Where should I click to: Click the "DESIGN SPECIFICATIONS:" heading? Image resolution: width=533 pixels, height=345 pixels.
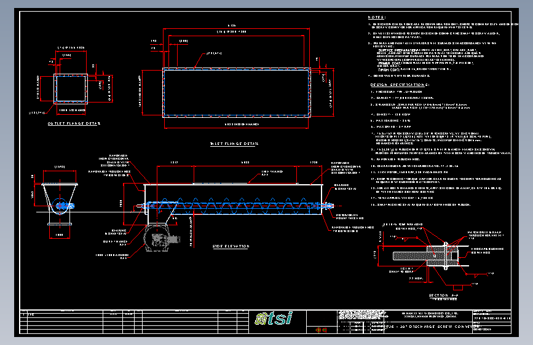pos(400,85)
